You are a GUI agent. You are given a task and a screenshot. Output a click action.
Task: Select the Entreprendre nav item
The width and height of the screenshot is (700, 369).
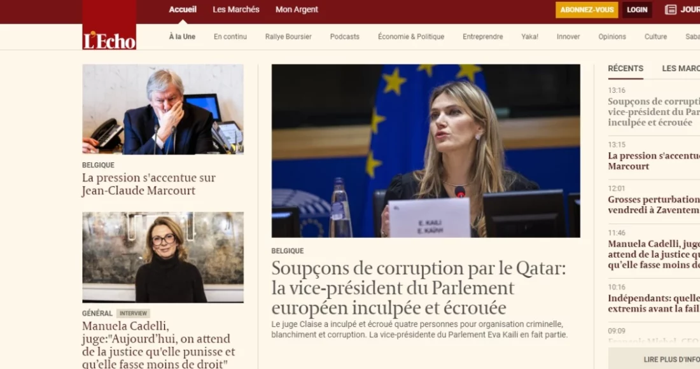[x=482, y=37]
